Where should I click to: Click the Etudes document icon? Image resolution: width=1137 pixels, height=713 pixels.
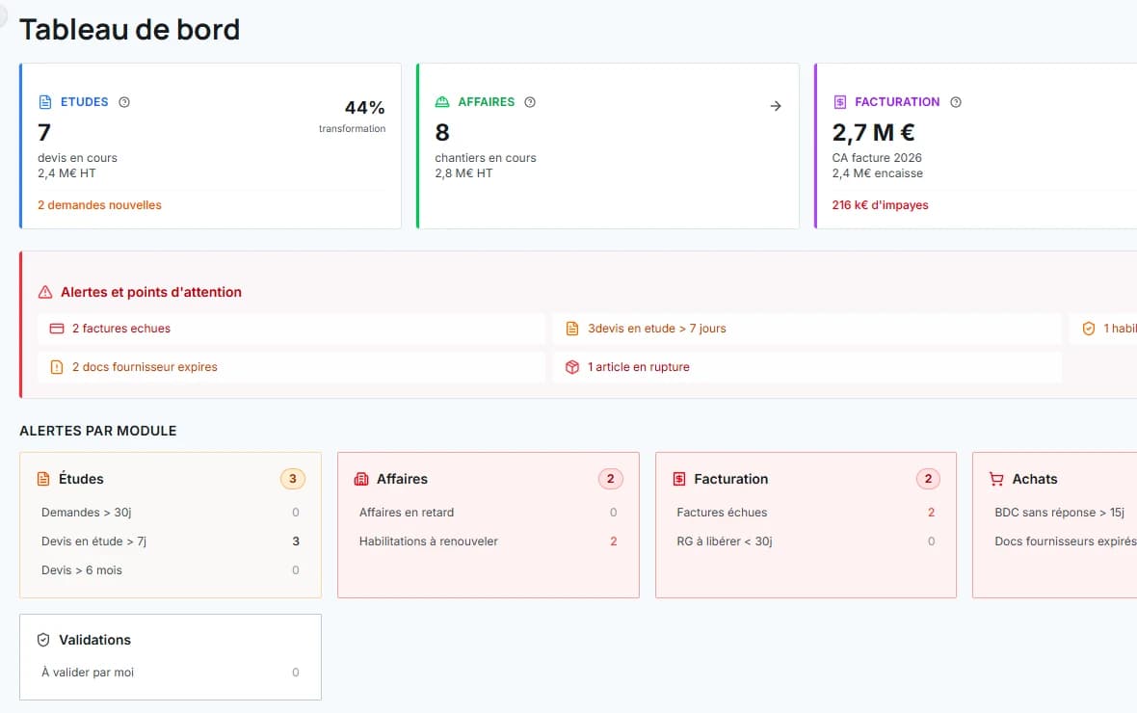pyautogui.click(x=45, y=102)
